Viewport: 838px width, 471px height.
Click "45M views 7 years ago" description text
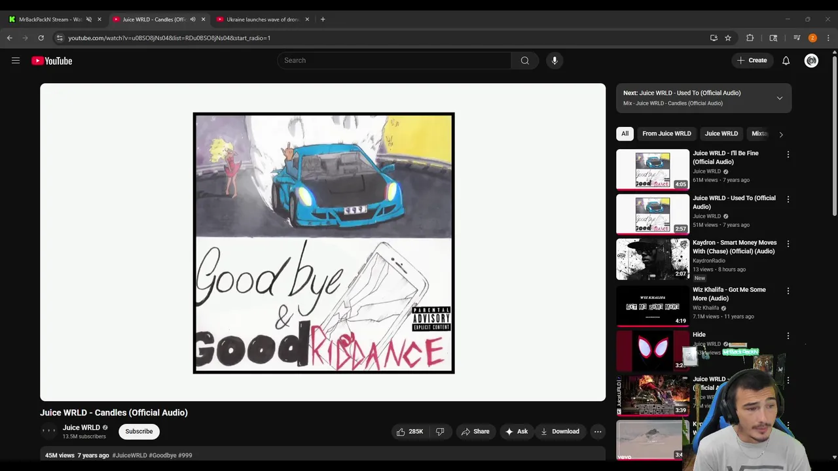pos(77,455)
